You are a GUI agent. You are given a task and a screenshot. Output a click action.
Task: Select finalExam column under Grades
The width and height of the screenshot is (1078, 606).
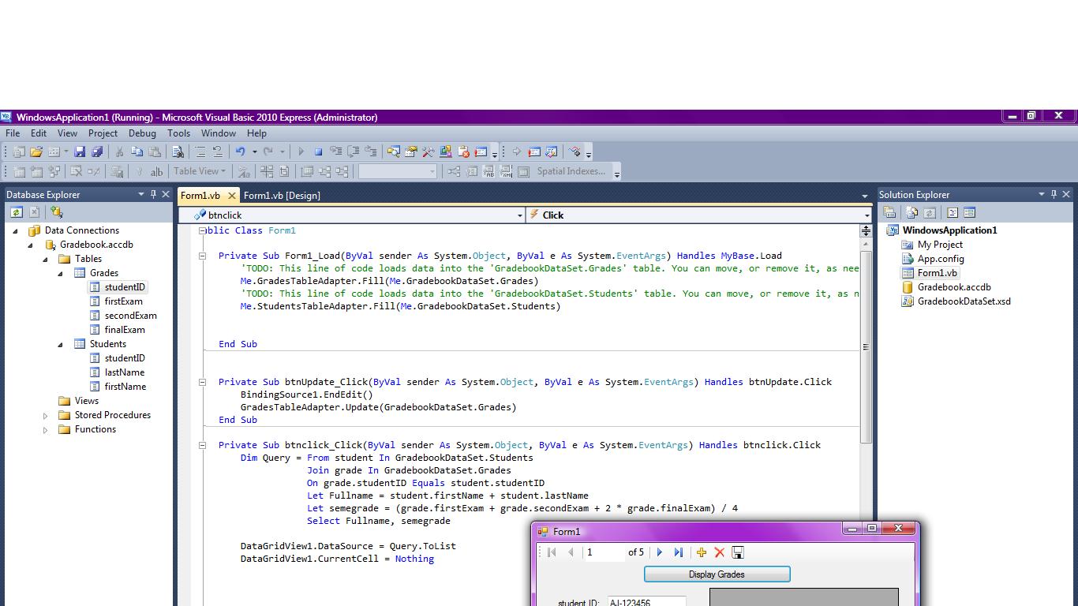point(125,330)
